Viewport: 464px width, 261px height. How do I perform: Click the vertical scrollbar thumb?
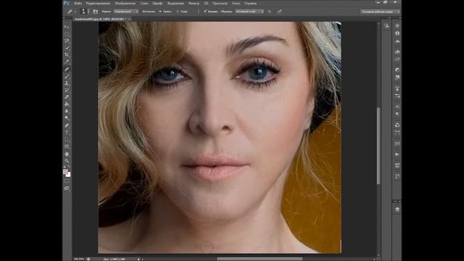pos(378,146)
